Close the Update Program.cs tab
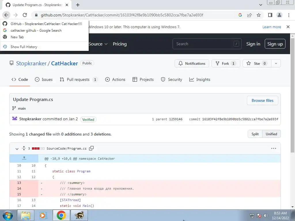 (x=67, y=5)
